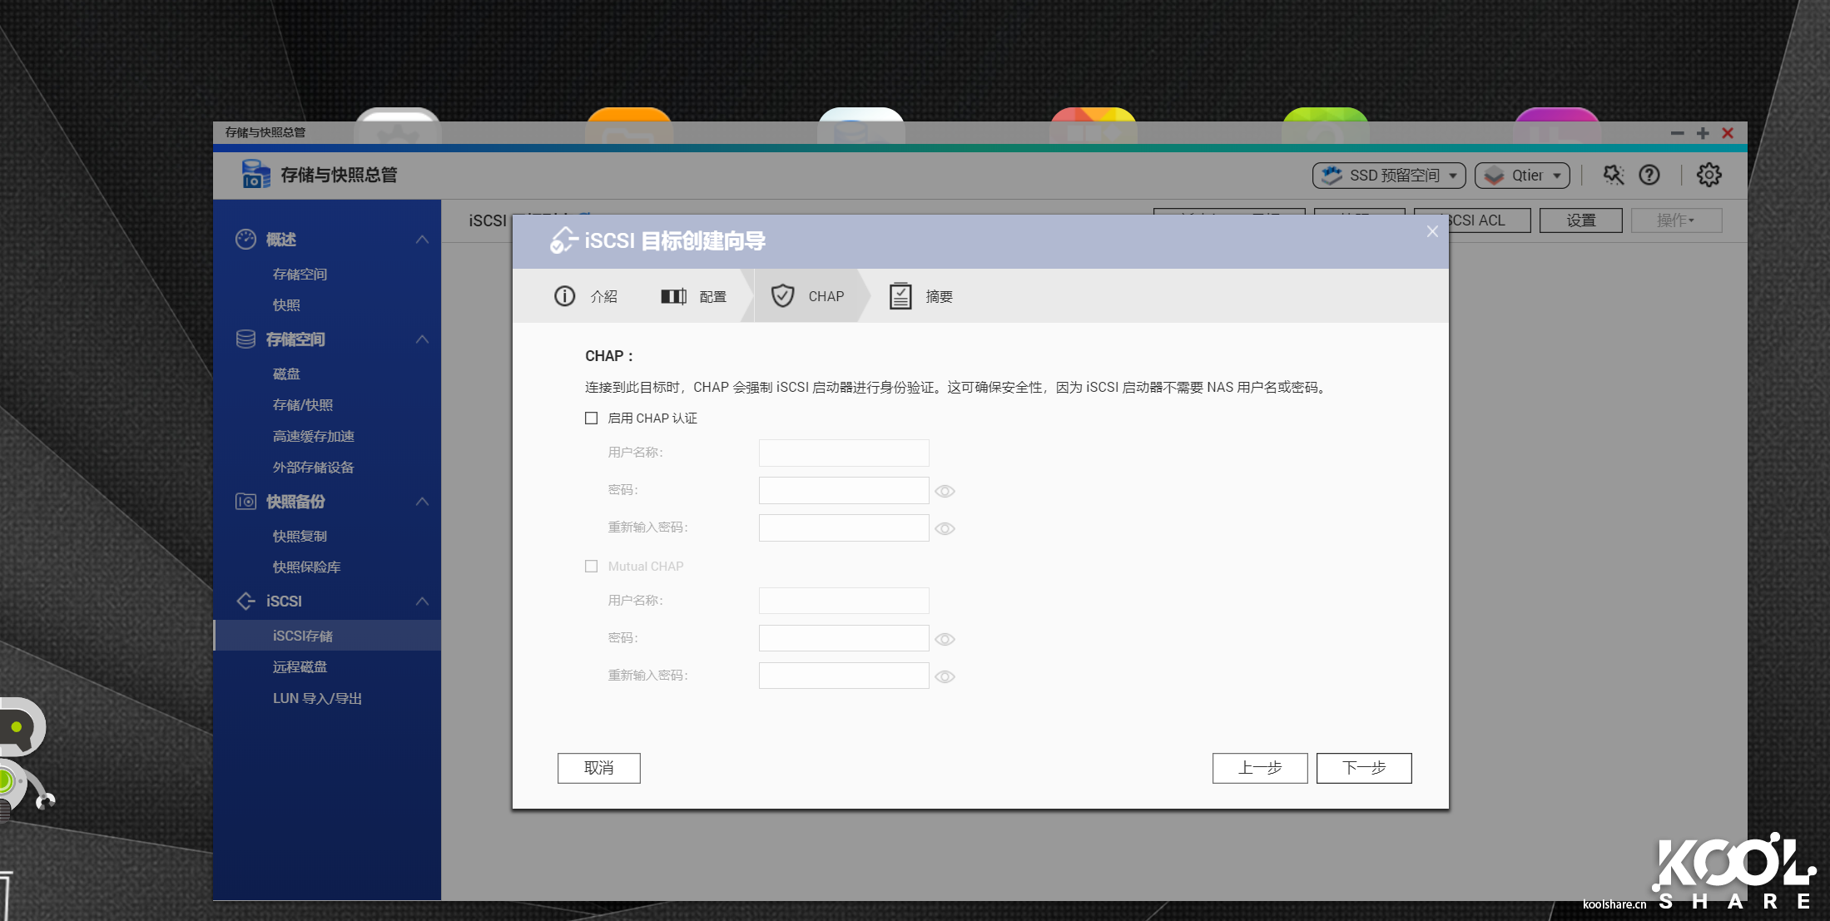
Task: Click the tools wrench icon in header
Action: pyautogui.click(x=1613, y=175)
